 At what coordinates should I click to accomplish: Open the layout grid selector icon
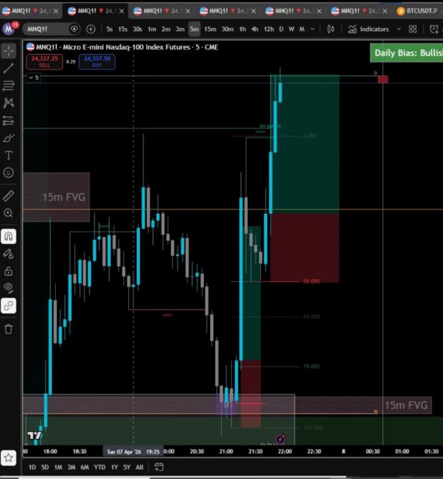413,29
